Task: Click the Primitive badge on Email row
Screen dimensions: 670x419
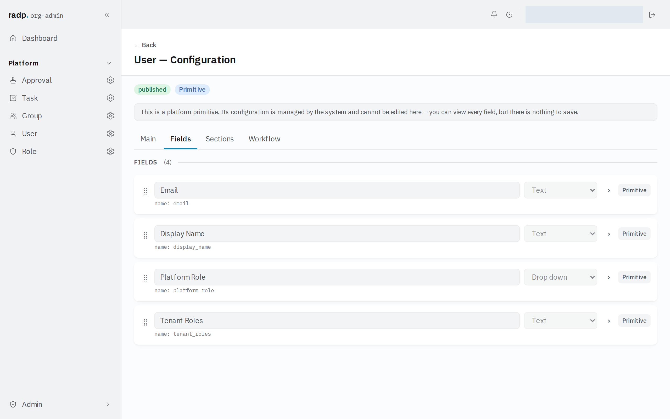Action: pos(634,190)
